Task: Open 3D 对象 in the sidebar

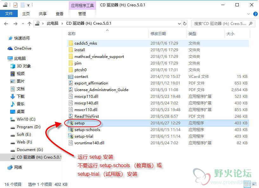Action: click(x=24, y=66)
